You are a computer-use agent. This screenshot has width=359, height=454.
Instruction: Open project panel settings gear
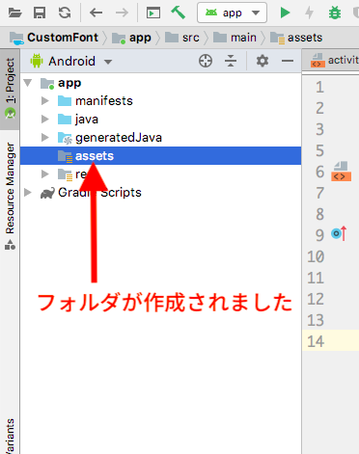pos(262,61)
